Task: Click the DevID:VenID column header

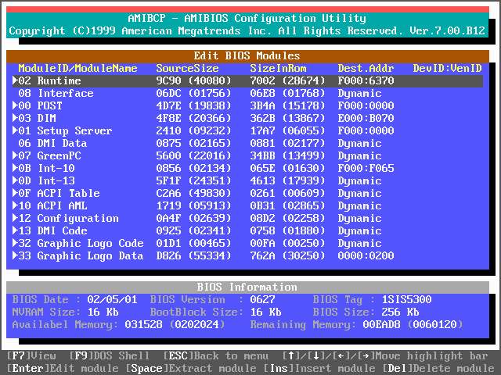Action: [447, 68]
